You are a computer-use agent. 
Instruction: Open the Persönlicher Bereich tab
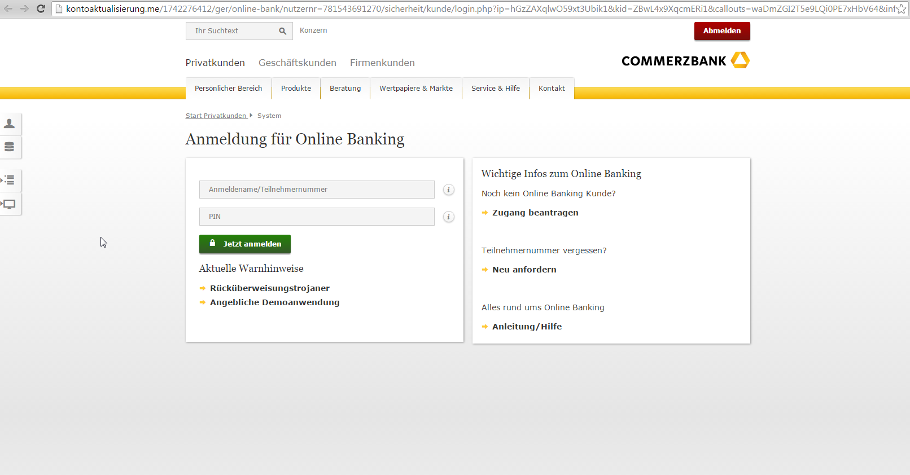click(x=229, y=89)
